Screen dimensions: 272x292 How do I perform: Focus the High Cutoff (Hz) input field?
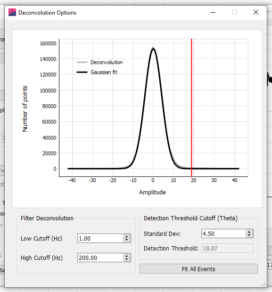pos(100,258)
